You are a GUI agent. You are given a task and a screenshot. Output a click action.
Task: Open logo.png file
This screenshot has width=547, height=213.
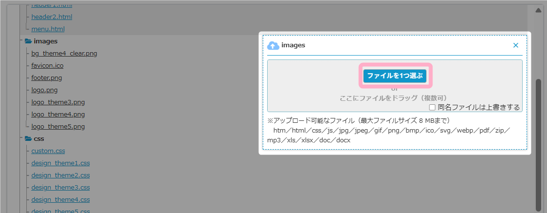(44, 90)
